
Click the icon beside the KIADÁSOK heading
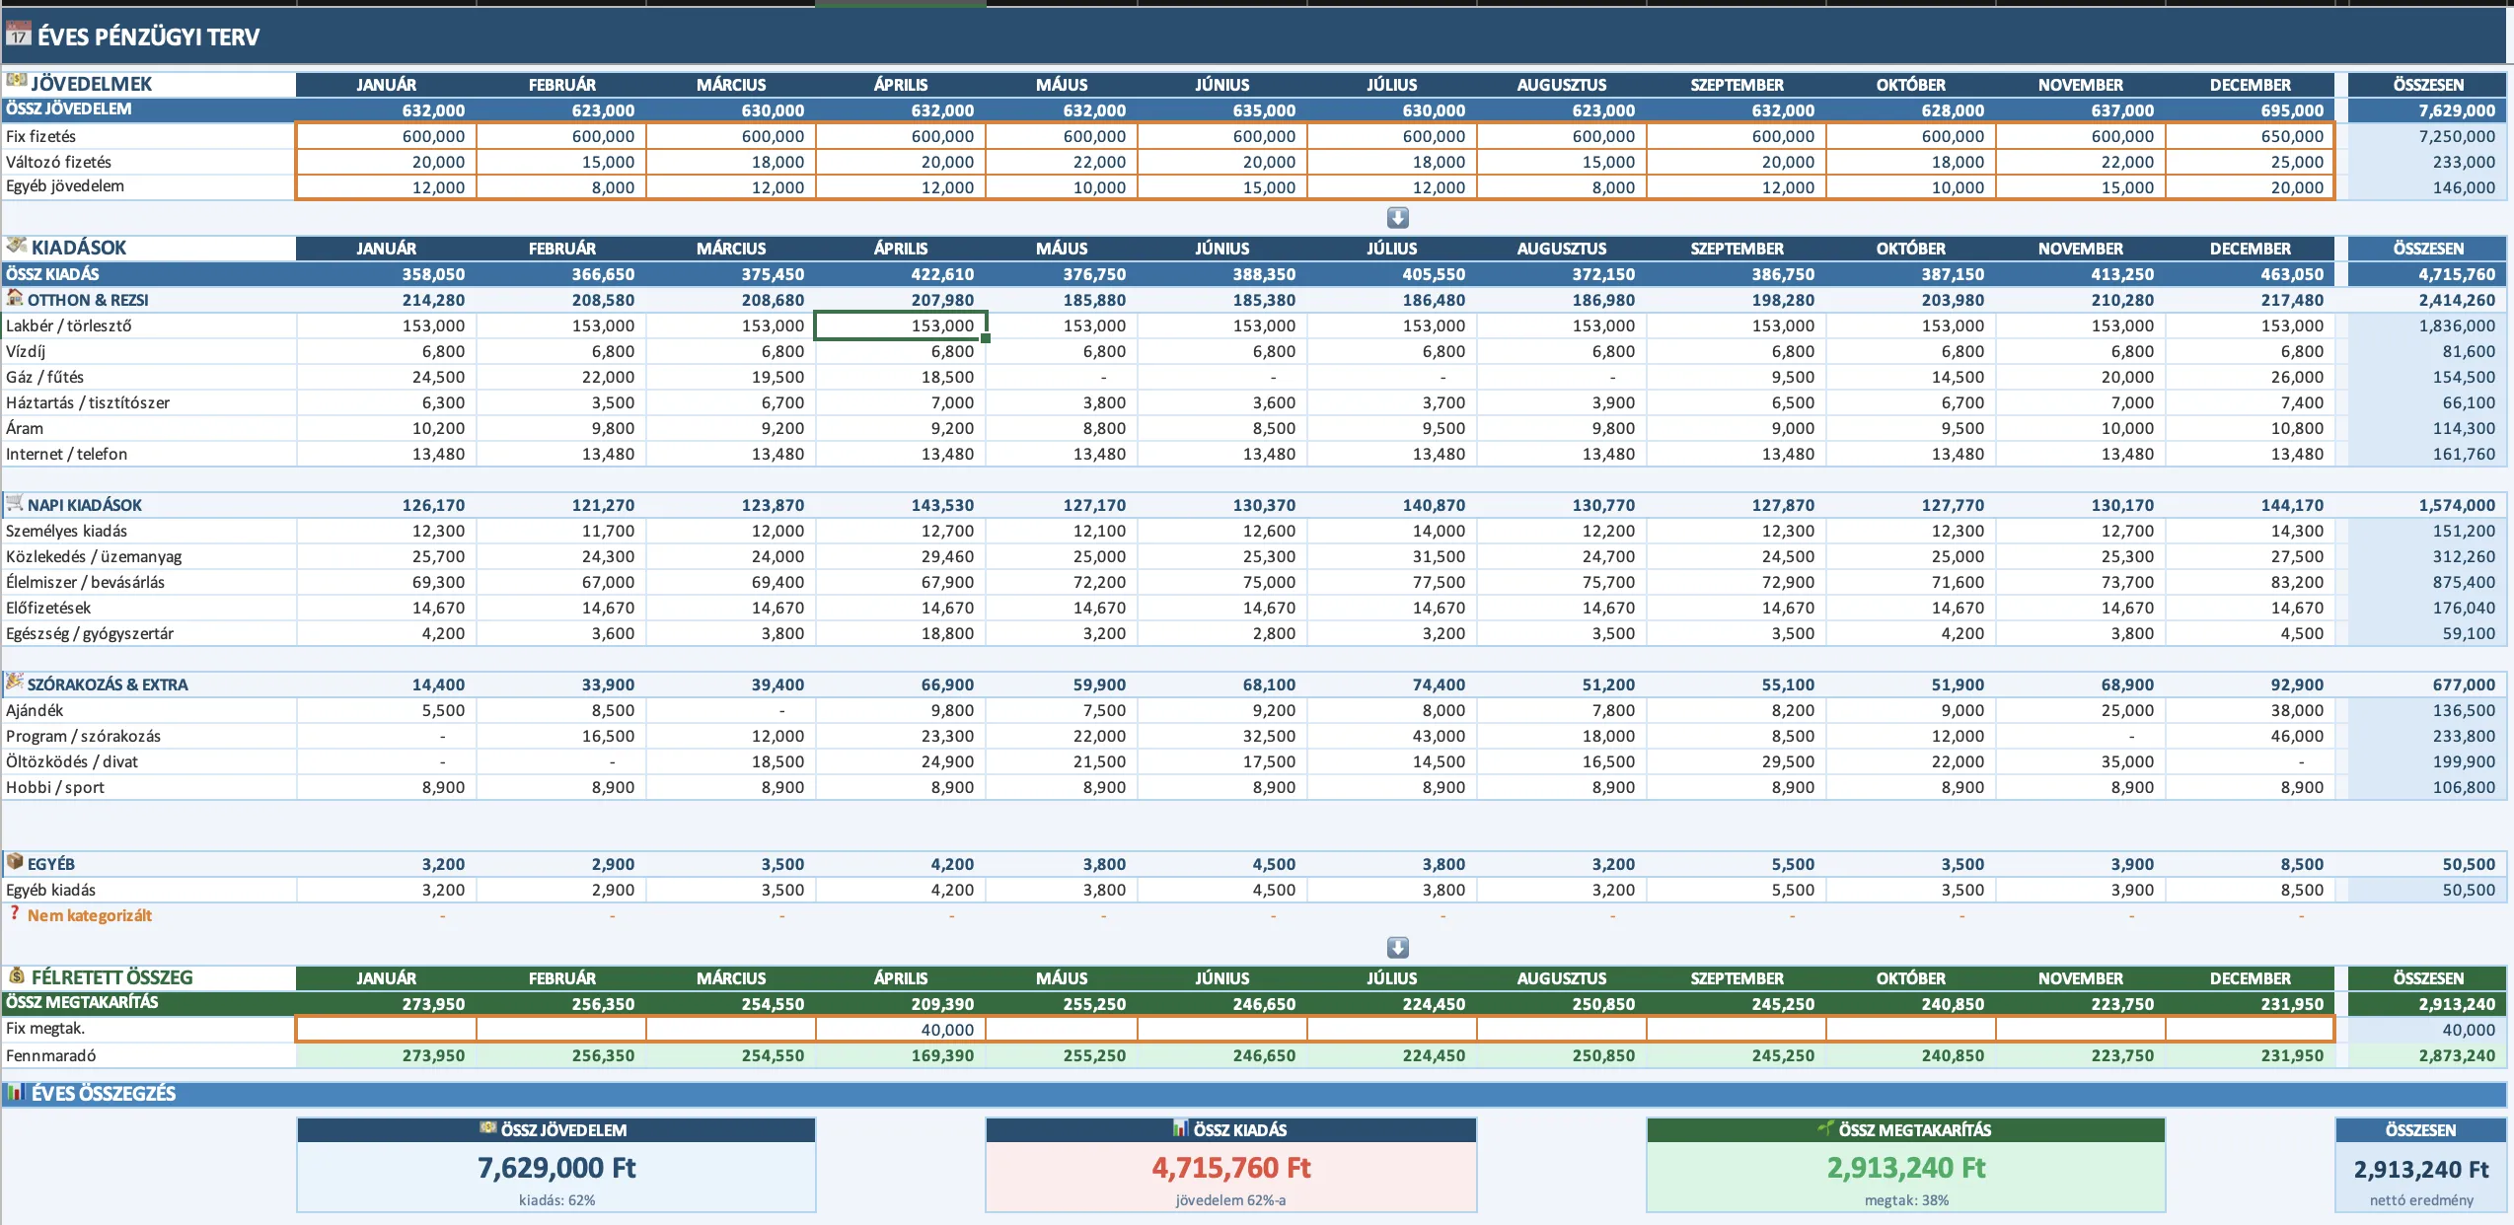16,246
